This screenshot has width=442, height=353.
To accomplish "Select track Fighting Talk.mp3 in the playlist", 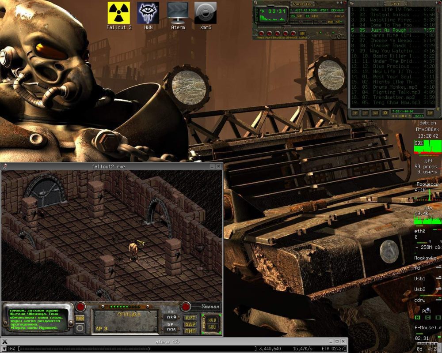I will pyautogui.click(x=393, y=92).
